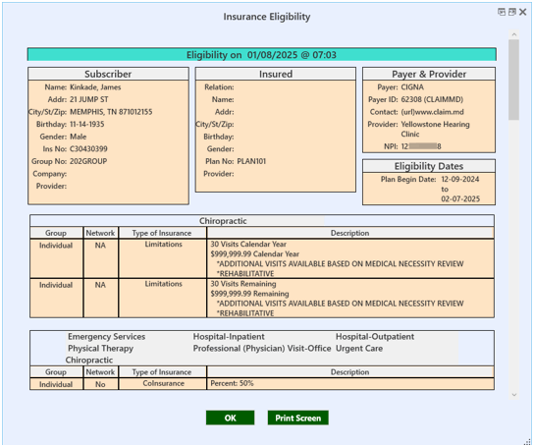Select the address '21 JUMP ST'
This screenshot has width=534, height=446.
pos(89,99)
